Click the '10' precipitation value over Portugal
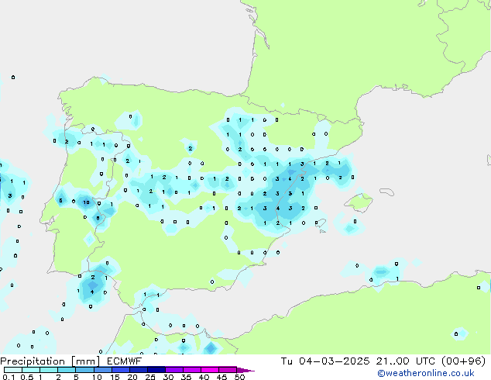491x380 pixels. pos(86,202)
